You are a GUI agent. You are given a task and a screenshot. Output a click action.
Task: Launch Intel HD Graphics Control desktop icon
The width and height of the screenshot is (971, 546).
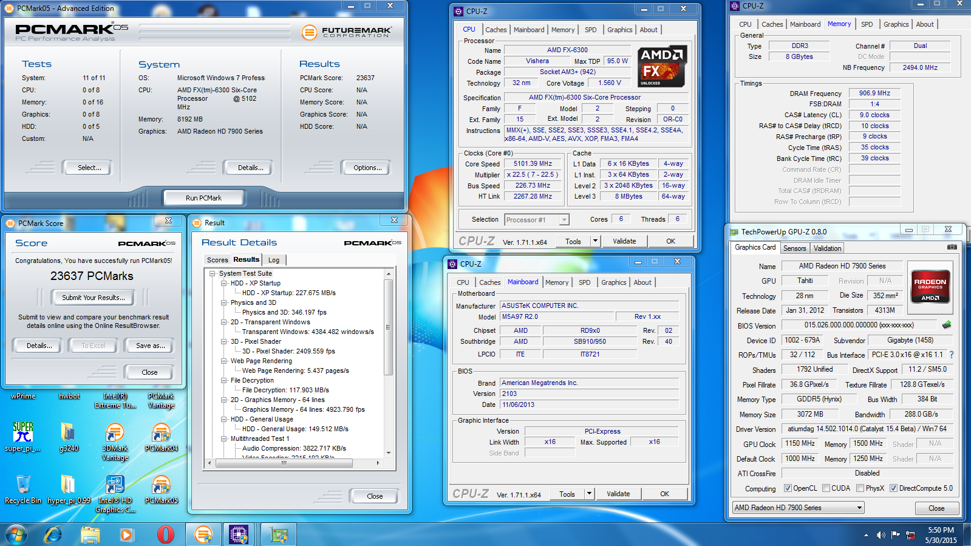tap(115, 494)
